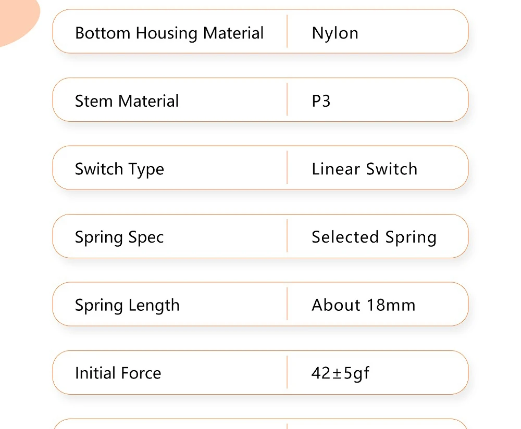The image size is (521, 429).
Task: Click the Initial Force label
Action: click(118, 373)
